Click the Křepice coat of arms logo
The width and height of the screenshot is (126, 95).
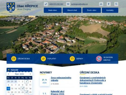pos(11,7)
